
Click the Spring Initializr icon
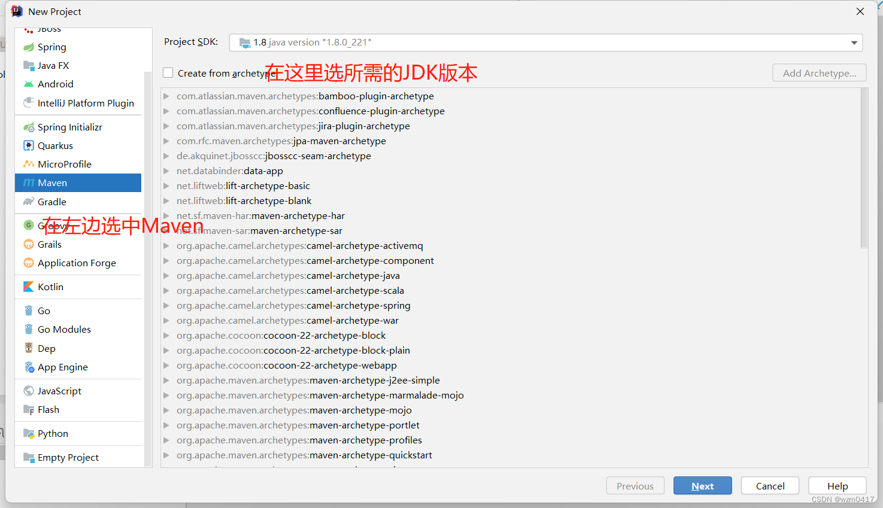click(x=28, y=127)
